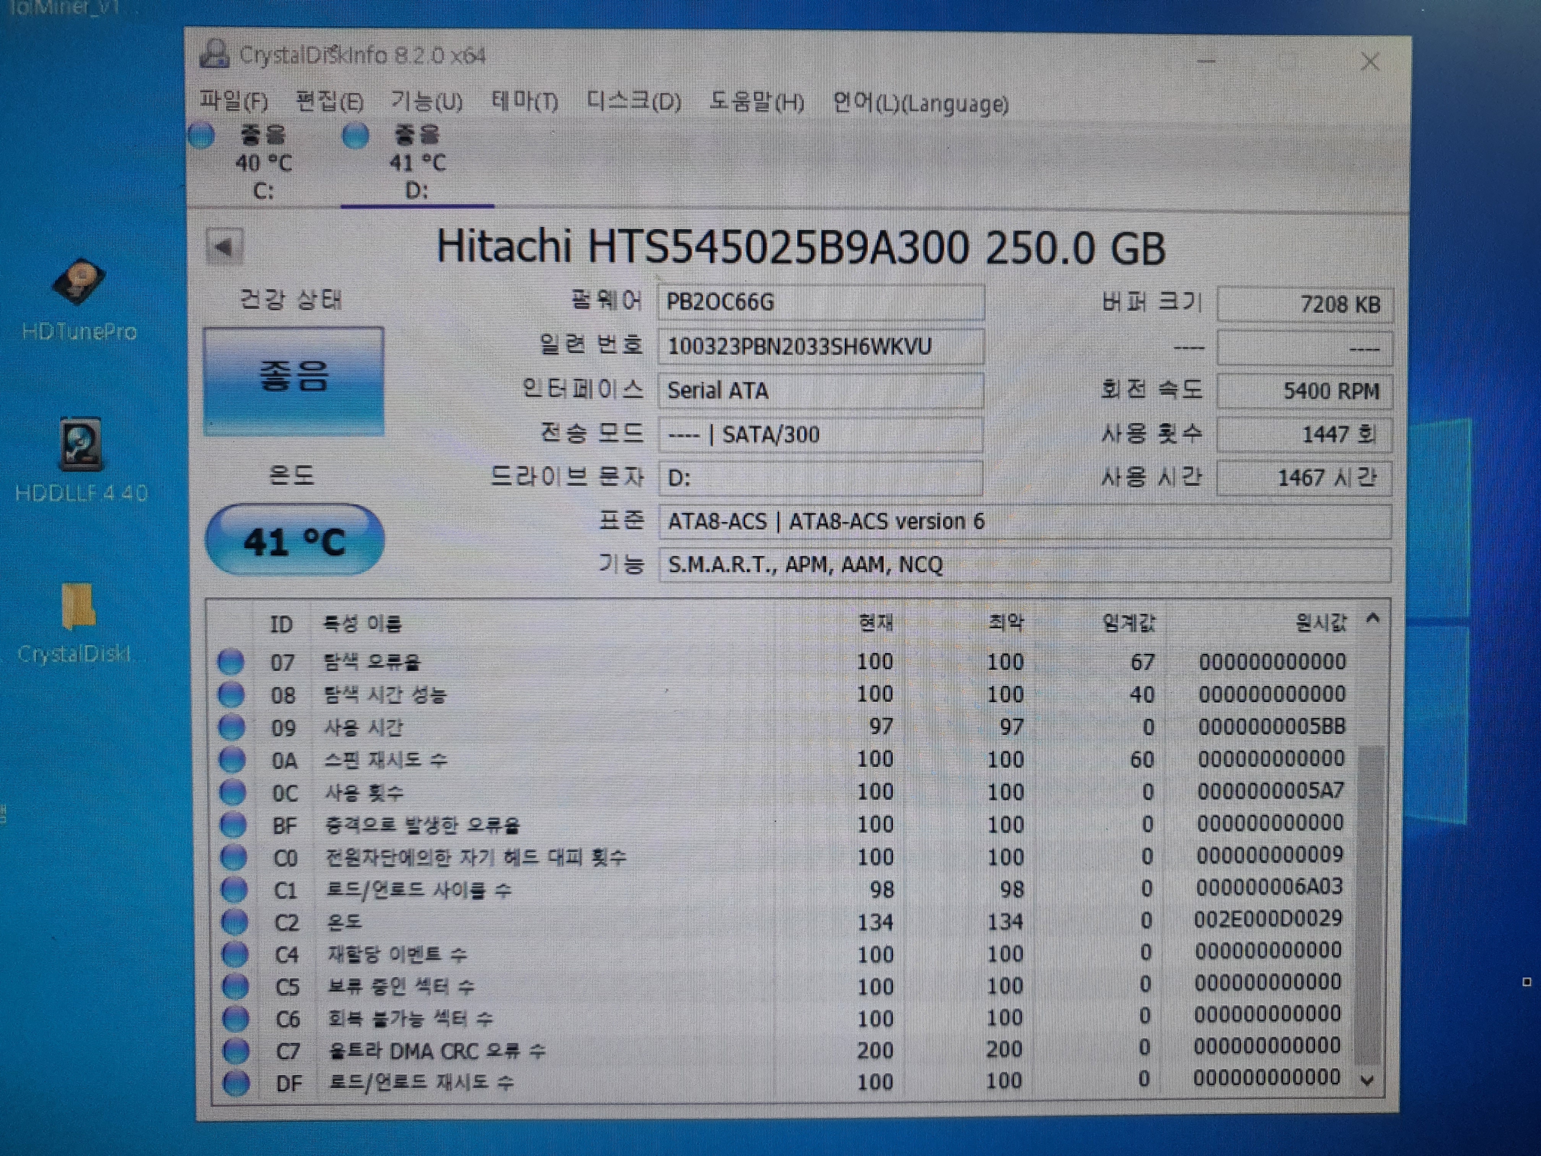Click the rotation speed value 5400 RPM

point(1304,391)
